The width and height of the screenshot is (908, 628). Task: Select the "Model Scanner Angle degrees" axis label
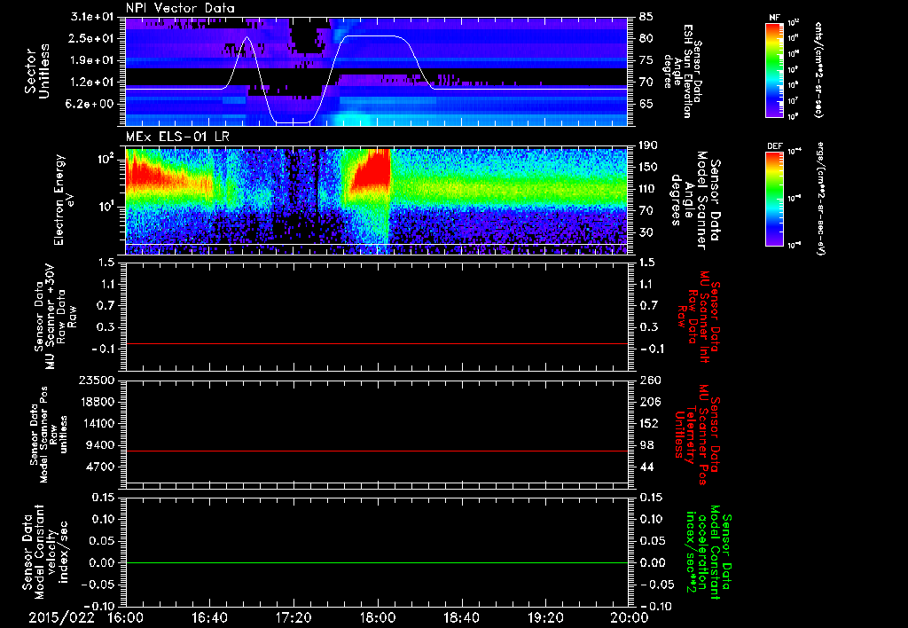tap(695, 200)
